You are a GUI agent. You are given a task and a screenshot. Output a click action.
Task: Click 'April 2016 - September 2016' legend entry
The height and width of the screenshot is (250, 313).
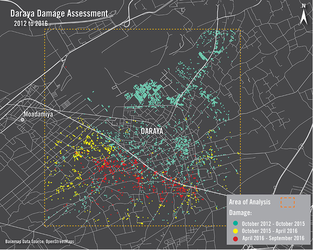(273, 238)
